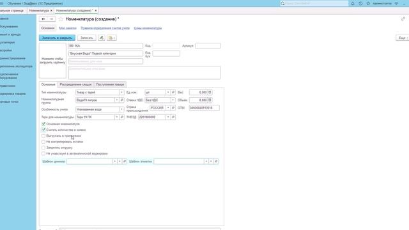Open the link icon in form header
Viewport: 409px width, 230px height.
[x=403, y=19]
